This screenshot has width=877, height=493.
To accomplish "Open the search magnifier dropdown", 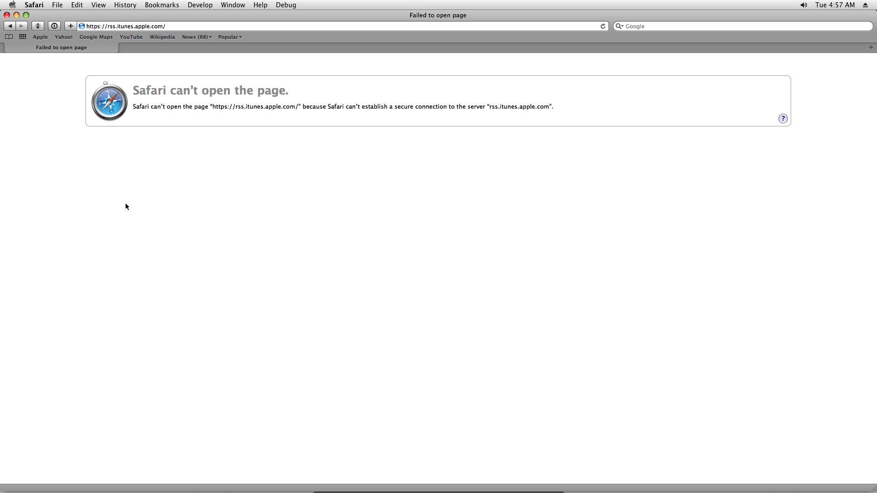I will [x=619, y=26].
